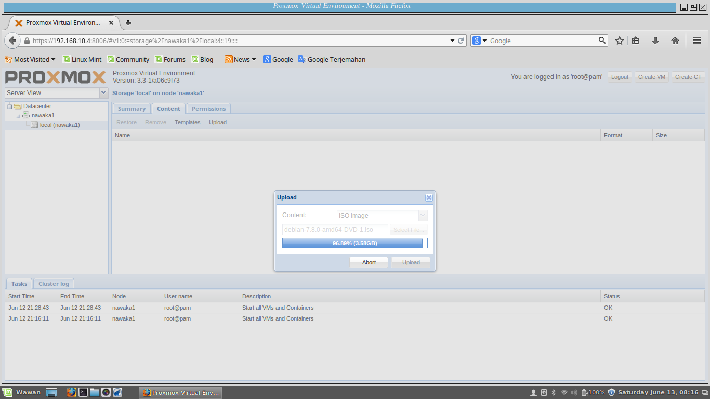710x399 pixels.
Task: Click the upload progress bar at 96.89%
Action: [x=355, y=243]
